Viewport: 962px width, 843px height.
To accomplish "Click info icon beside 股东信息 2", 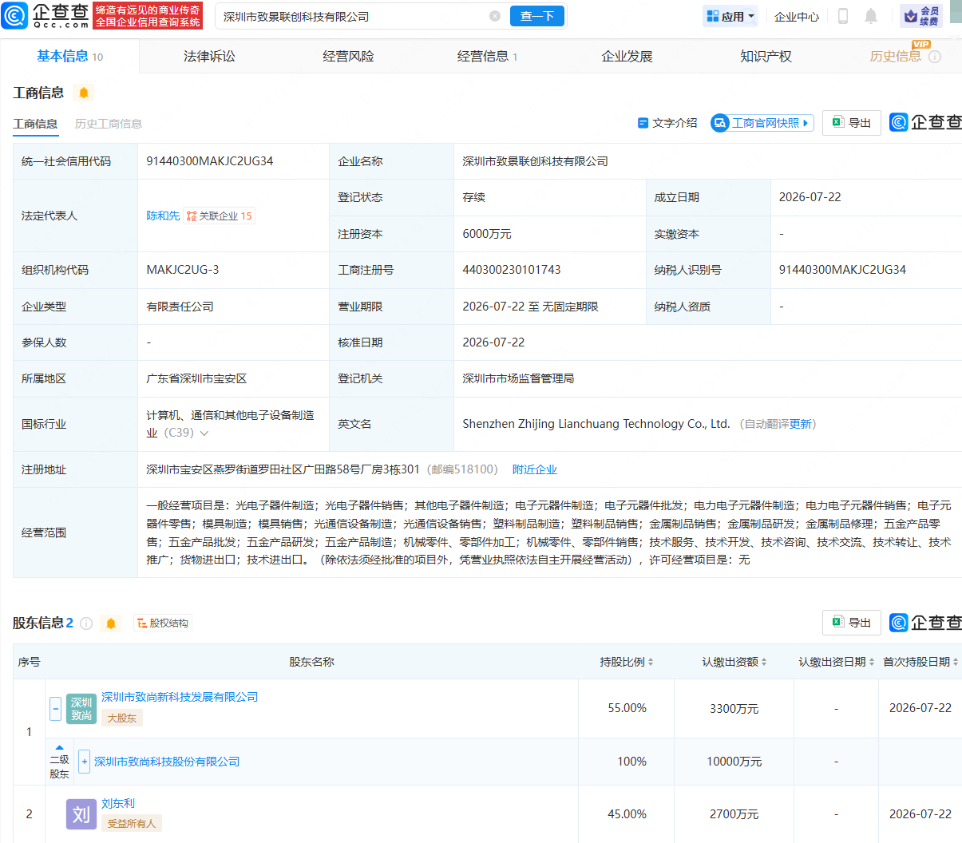I will (86, 623).
